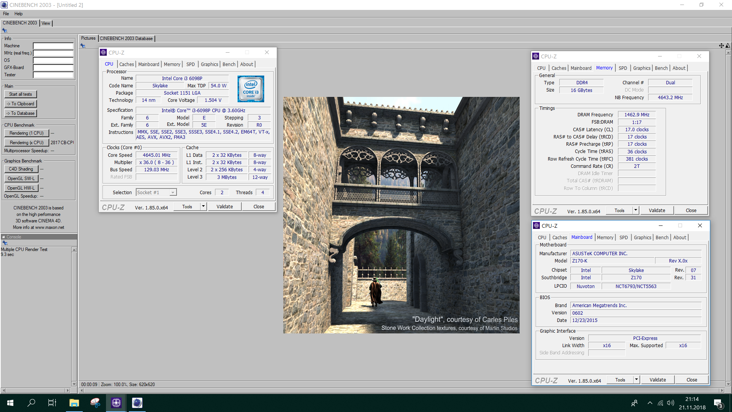732x412 pixels.
Task: Click the Tester input field
Action: coord(53,75)
